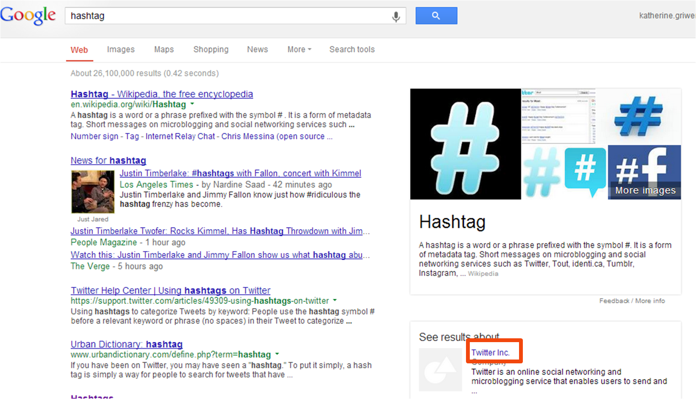Open the Wikipedia source link in knowledge panel
Image resolution: width=696 pixels, height=399 pixels.
483,274
